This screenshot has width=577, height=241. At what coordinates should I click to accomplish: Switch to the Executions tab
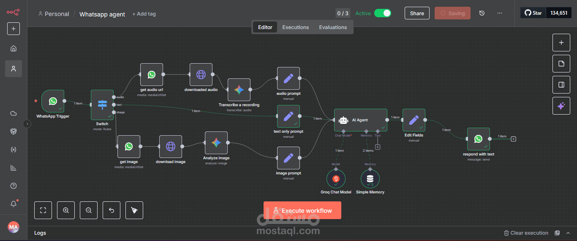pos(296,27)
